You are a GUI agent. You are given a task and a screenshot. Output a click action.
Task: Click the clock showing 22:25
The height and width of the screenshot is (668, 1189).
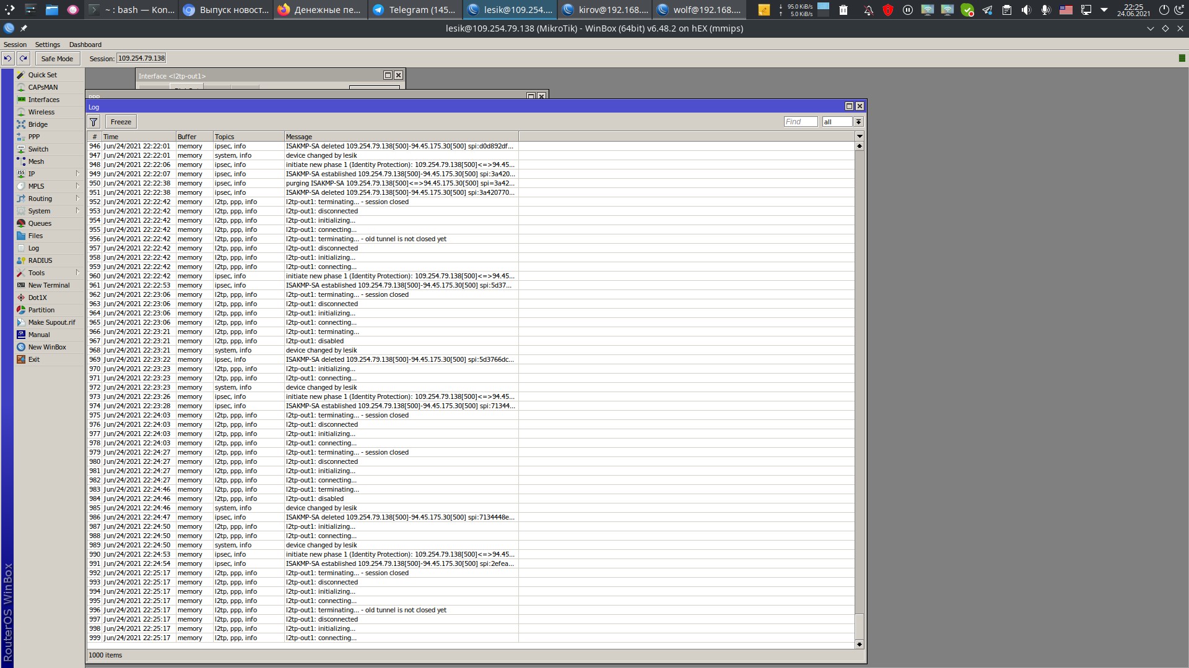[x=1133, y=10]
